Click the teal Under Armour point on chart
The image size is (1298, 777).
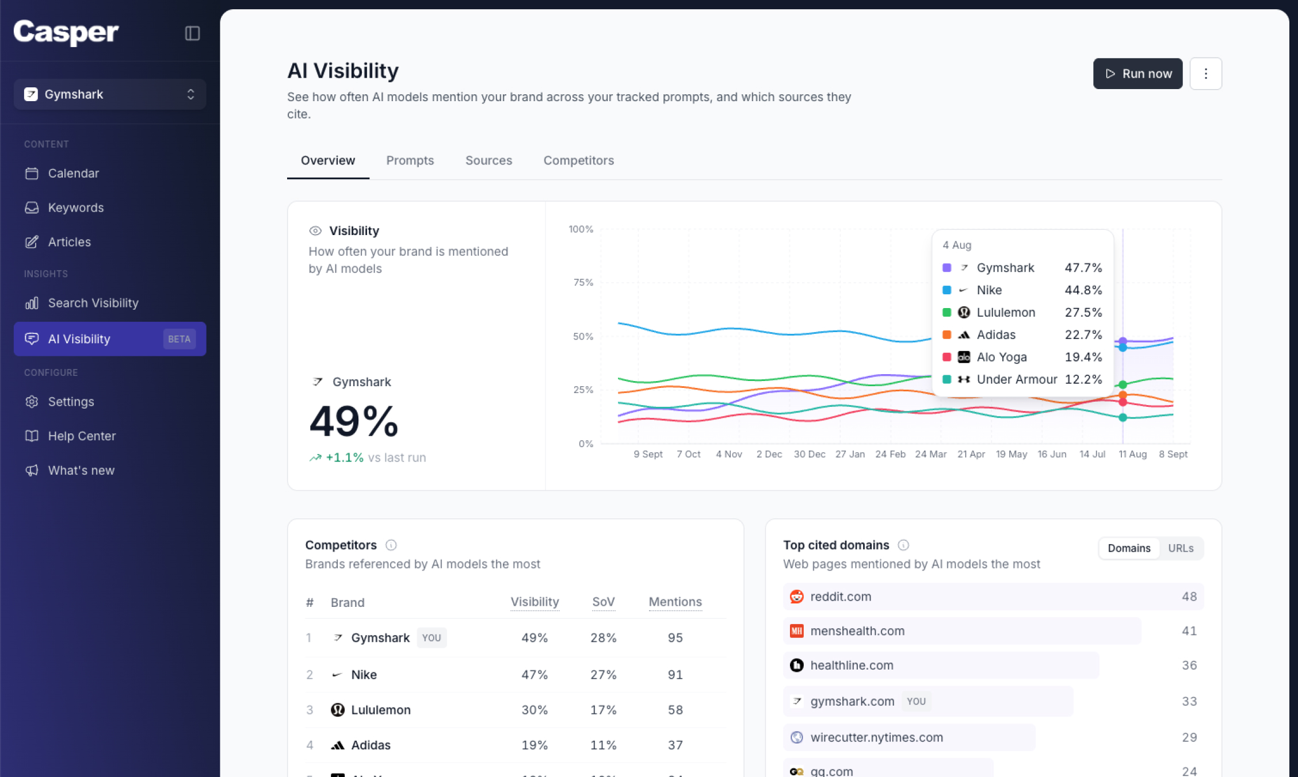pyautogui.click(x=1123, y=417)
